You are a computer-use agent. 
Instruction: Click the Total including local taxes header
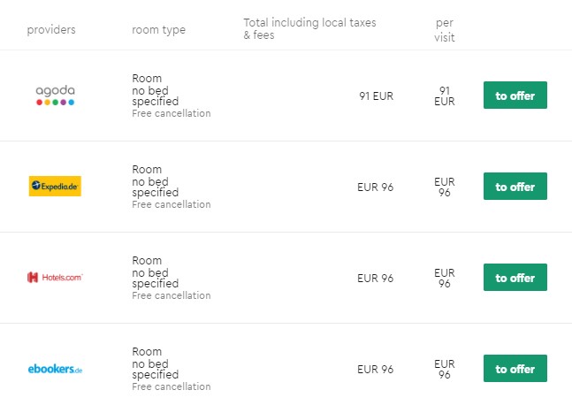point(309,28)
